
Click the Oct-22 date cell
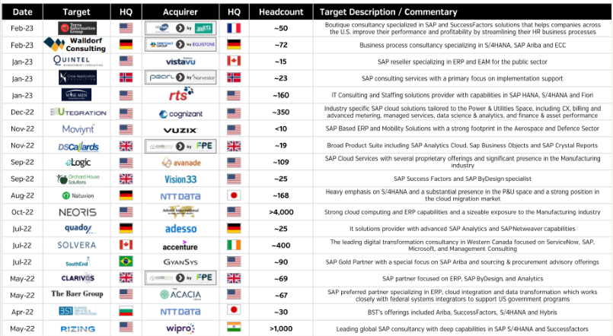(22, 212)
